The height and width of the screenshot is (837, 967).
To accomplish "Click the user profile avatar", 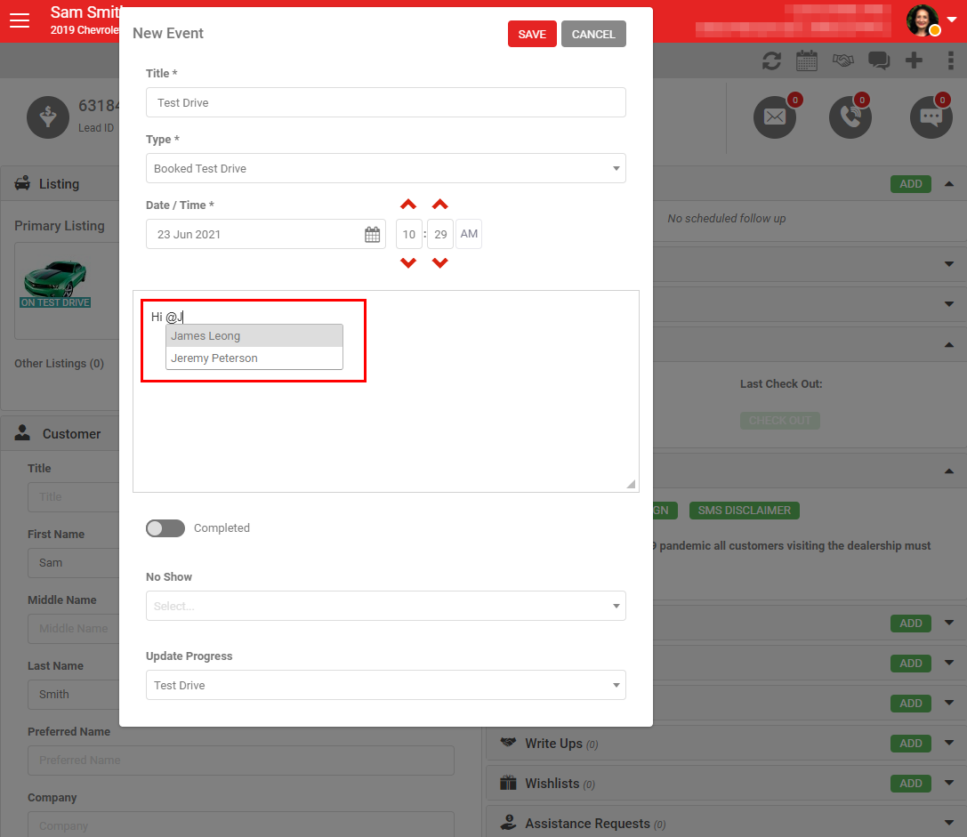I will (923, 20).
